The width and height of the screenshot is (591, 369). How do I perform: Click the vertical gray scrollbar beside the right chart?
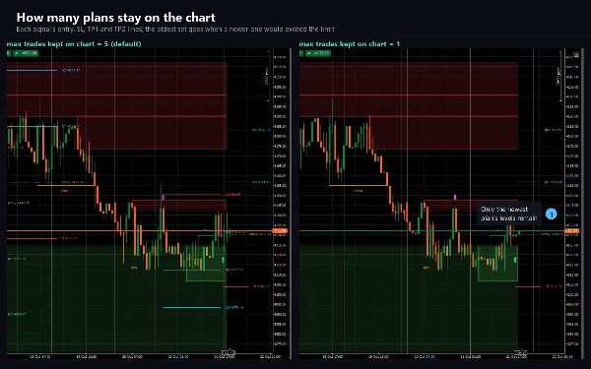click(x=582, y=204)
